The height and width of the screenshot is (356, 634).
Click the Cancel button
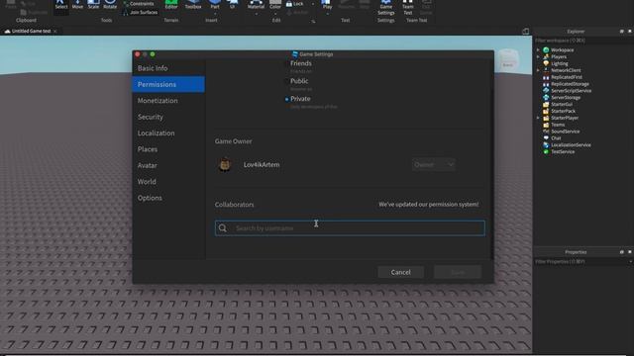point(400,272)
